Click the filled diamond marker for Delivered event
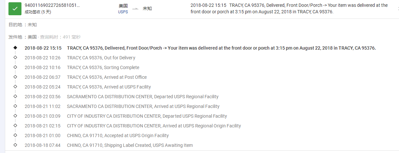This screenshot has width=399, height=153. point(15,48)
